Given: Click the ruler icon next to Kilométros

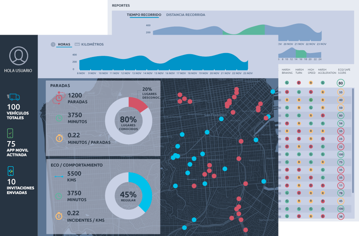Looking at the screenshot, I should (77, 44).
